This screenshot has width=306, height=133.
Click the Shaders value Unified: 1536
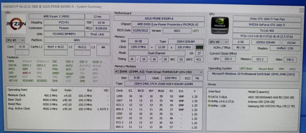coord(285,49)
